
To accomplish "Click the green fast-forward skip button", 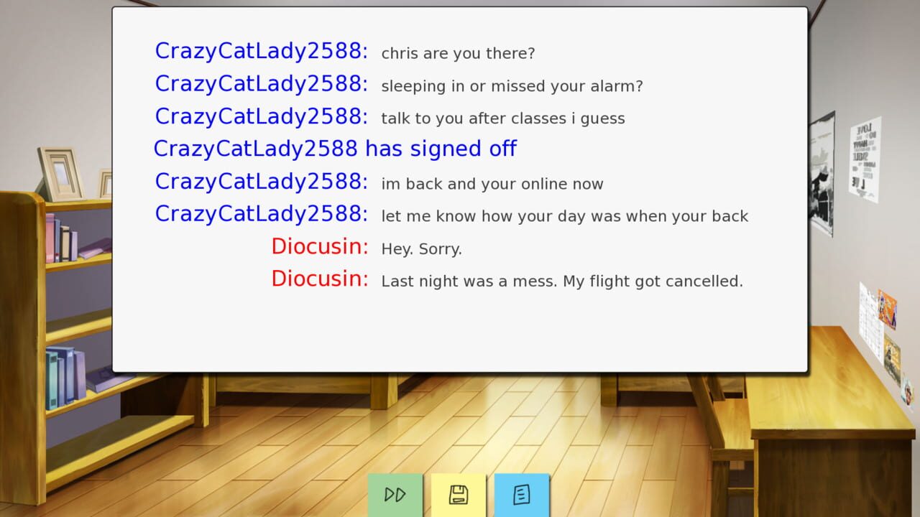I will 395,495.
